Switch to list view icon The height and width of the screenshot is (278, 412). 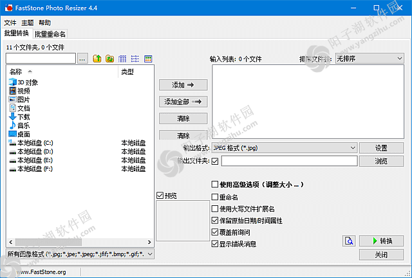[x=135, y=59]
